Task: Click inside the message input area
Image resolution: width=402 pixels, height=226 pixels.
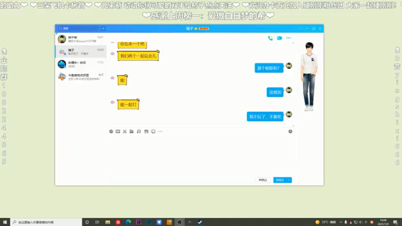Action: tap(200, 155)
